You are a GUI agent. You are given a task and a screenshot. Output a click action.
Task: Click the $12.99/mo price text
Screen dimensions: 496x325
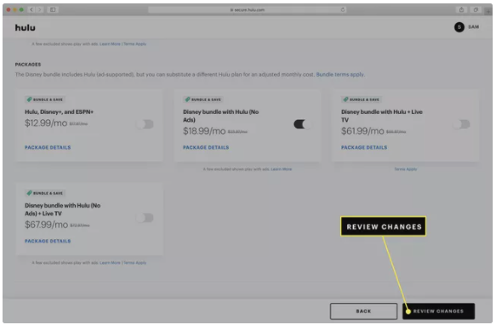[46, 123]
